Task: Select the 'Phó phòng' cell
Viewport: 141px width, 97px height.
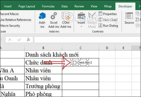Action: [43, 93]
